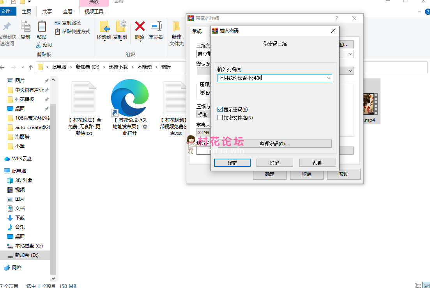Image resolution: width=430 pixels, height=288 pixels.
Task: Click Paste shortcut (粘贴快捷方式)
Action: point(73,32)
